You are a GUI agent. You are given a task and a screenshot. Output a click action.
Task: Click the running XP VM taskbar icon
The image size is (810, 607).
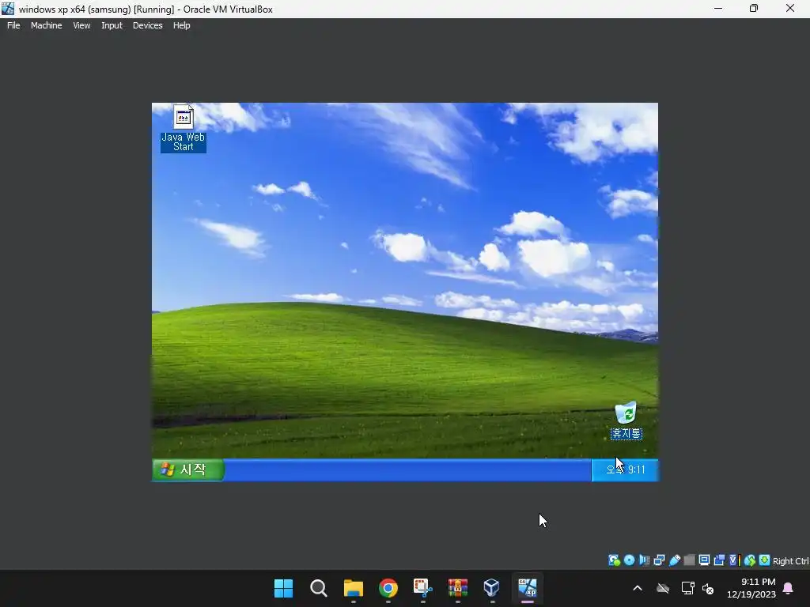(528, 588)
